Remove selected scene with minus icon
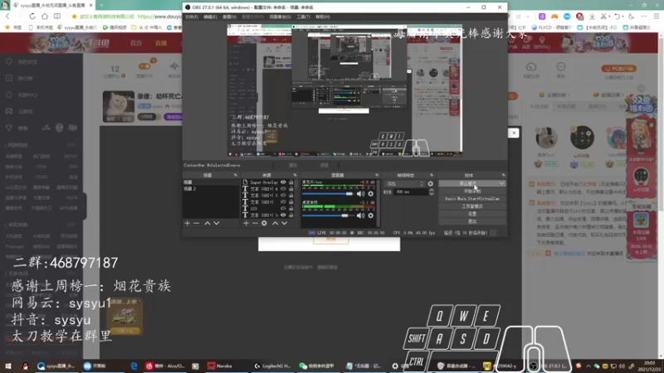664x373 pixels. pyautogui.click(x=197, y=223)
